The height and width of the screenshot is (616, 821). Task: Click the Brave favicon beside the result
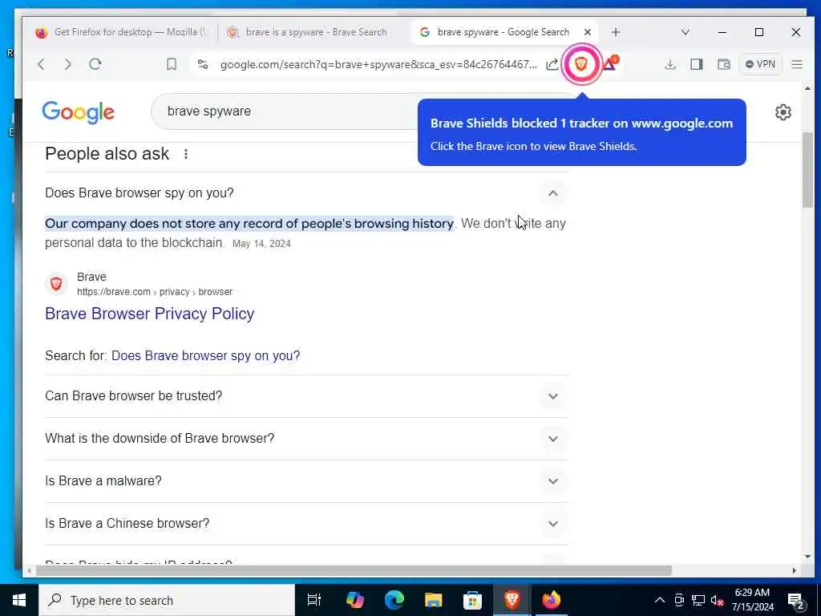point(56,284)
